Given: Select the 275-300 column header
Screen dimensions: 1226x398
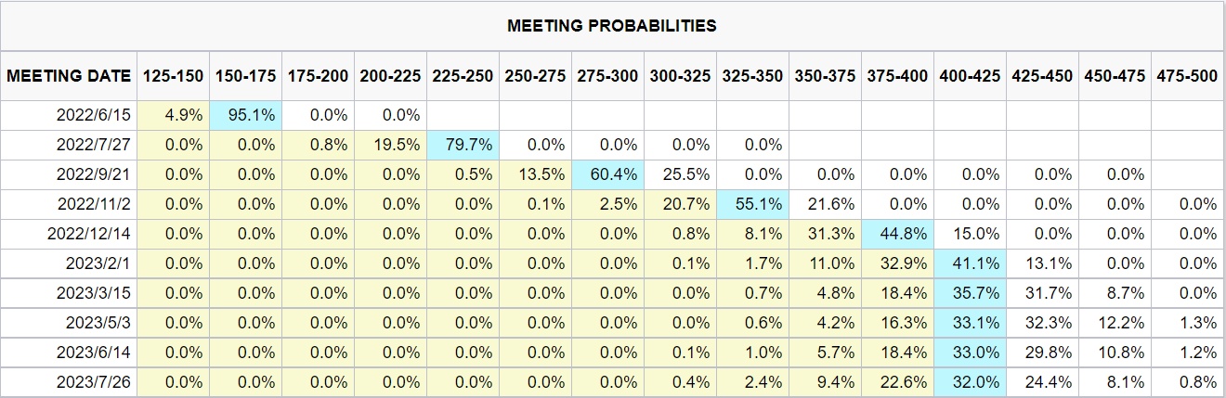Looking at the screenshot, I should pos(607,76).
